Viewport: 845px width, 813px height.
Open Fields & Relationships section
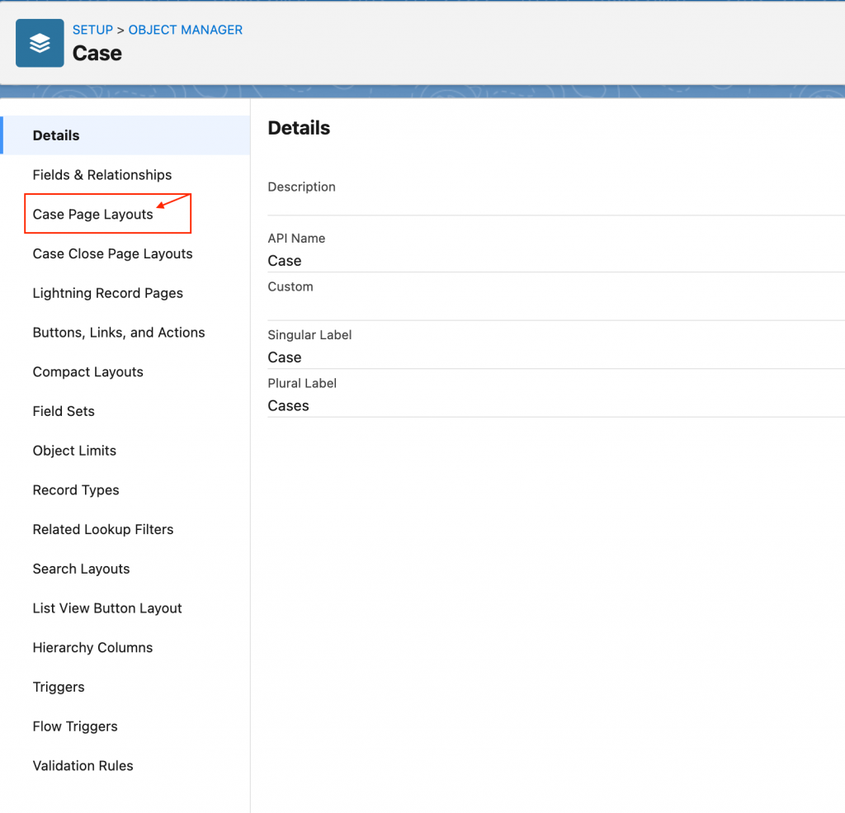[x=102, y=175]
